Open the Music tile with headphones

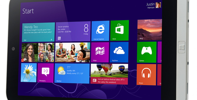pos(146,75)
